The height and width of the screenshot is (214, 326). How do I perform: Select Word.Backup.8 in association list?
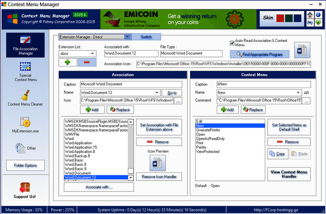[x=96, y=156]
